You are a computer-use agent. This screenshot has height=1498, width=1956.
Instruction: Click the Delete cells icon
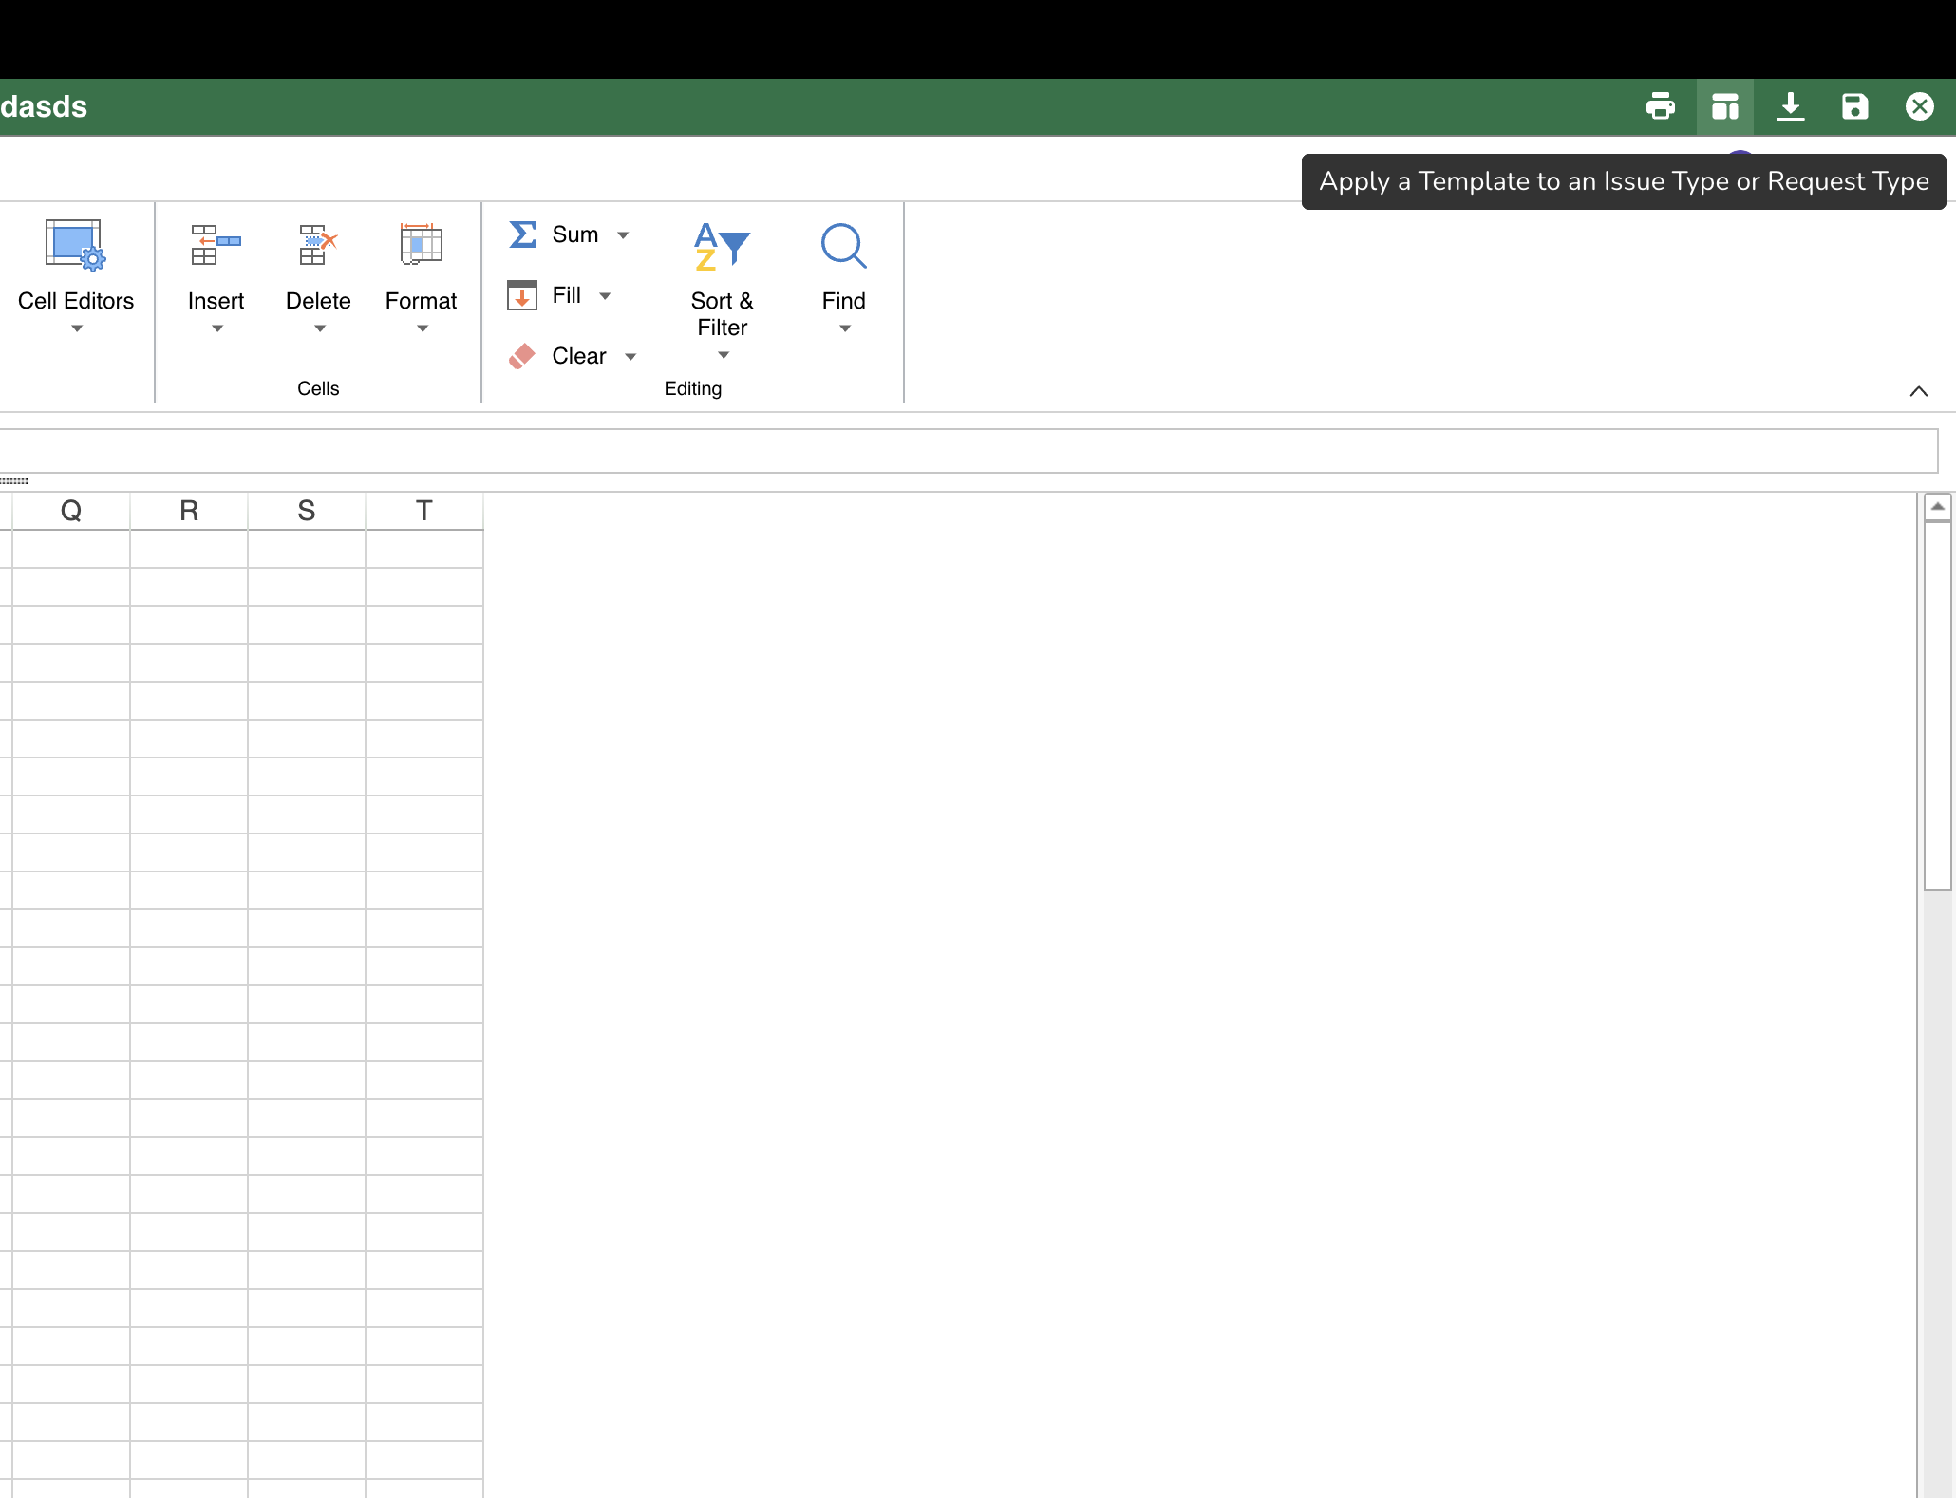318,246
